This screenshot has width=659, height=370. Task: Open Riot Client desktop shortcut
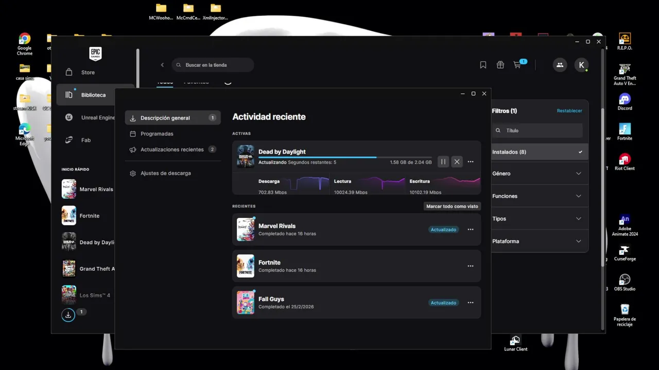[x=625, y=162]
